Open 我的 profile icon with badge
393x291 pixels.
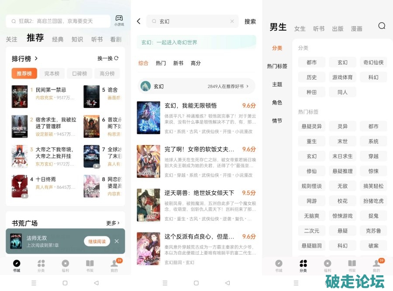[x=114, y=263]
